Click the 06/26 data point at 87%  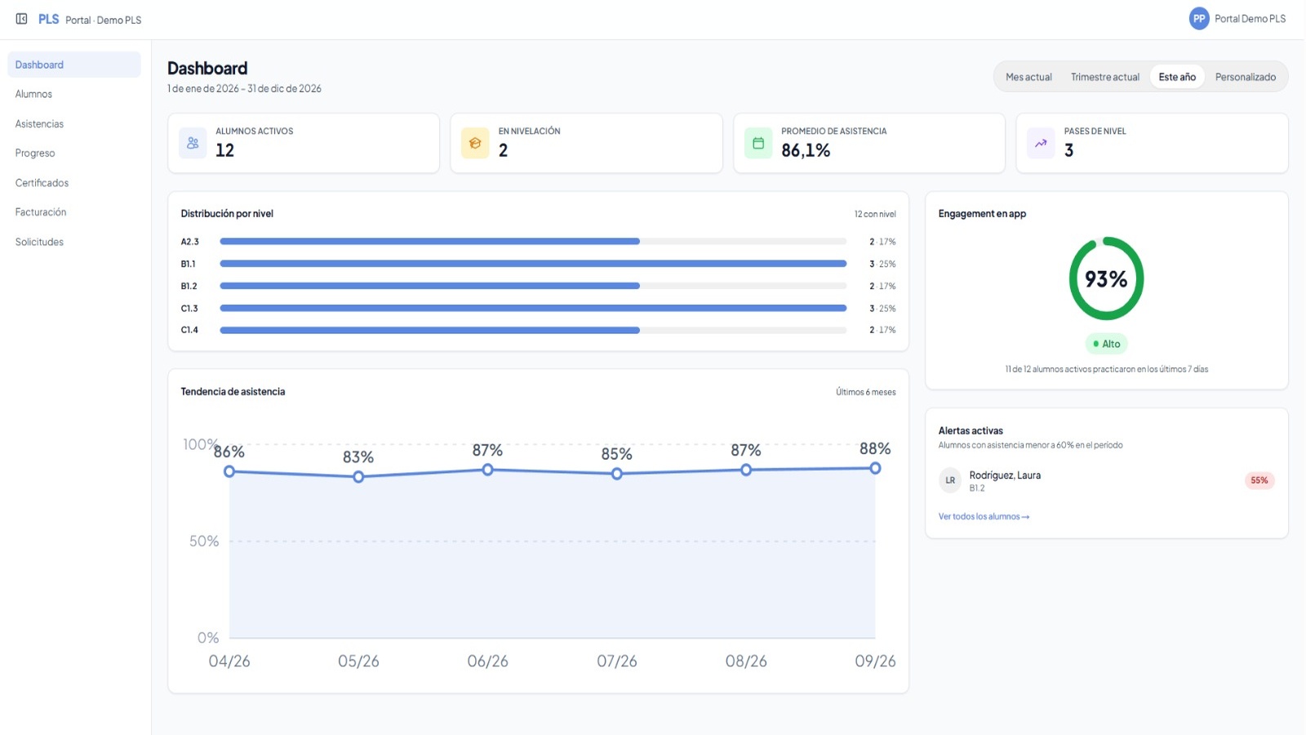[487, 470]
